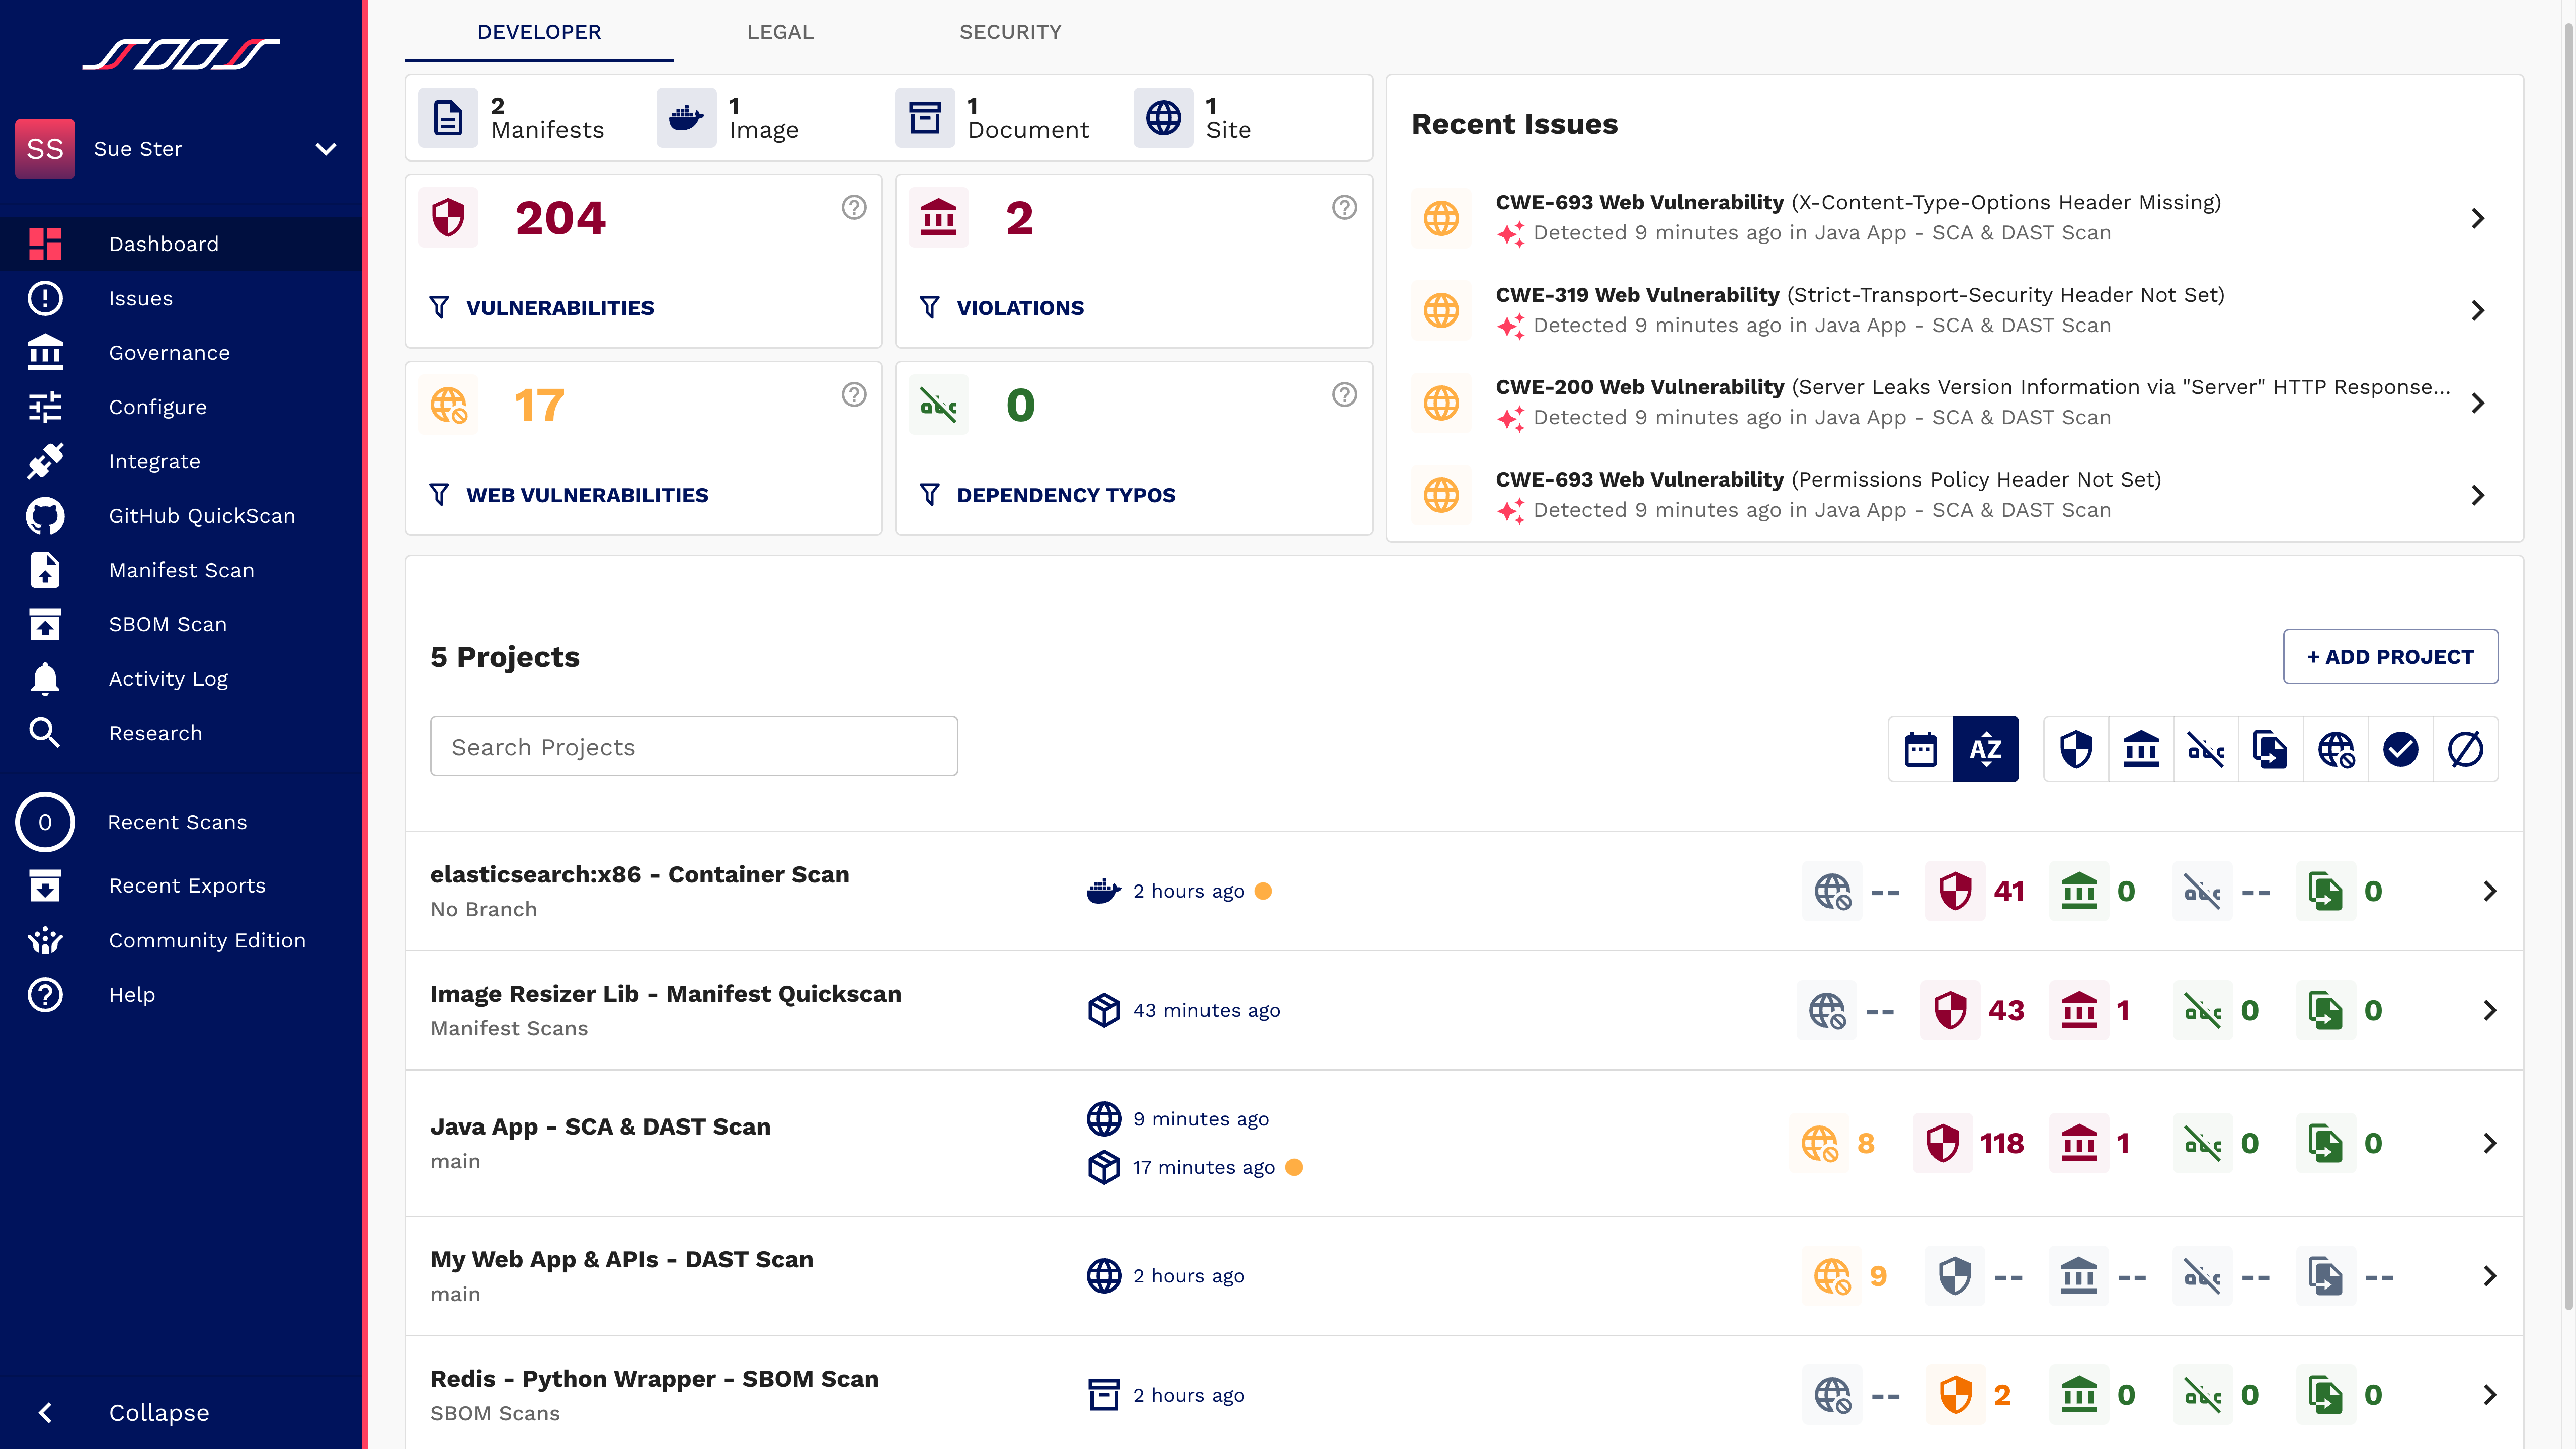Click the ADD PROJECT button
The width and height of the screenshot is (2576, 1449).
pyautogui.click(x=2390, y=657)
